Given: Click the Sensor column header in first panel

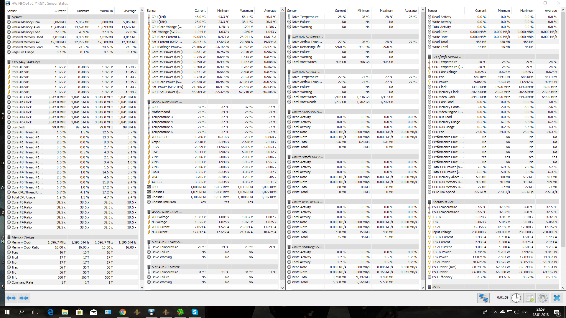Looking at the screenshot, I should tap(12, 11).
